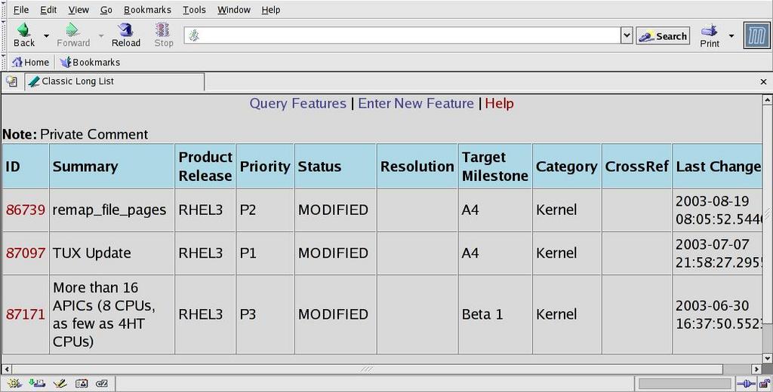Click the Back navigation button

point(23,35)
